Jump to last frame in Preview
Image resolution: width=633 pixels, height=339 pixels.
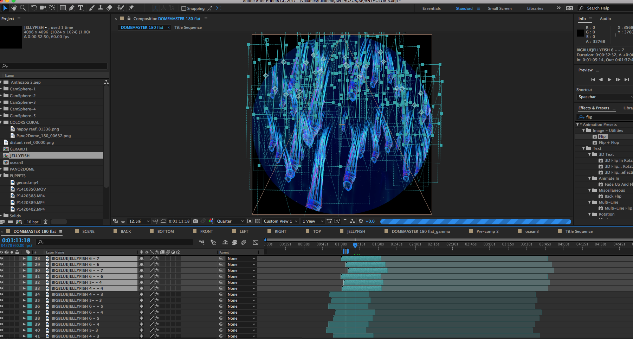[626, 80]
